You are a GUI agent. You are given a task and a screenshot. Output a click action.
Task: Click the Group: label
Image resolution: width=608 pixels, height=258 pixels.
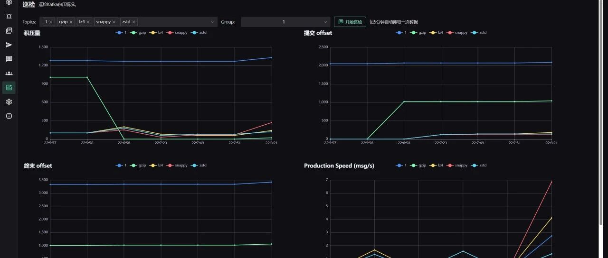pyautogui.click(x=228, y=22)
